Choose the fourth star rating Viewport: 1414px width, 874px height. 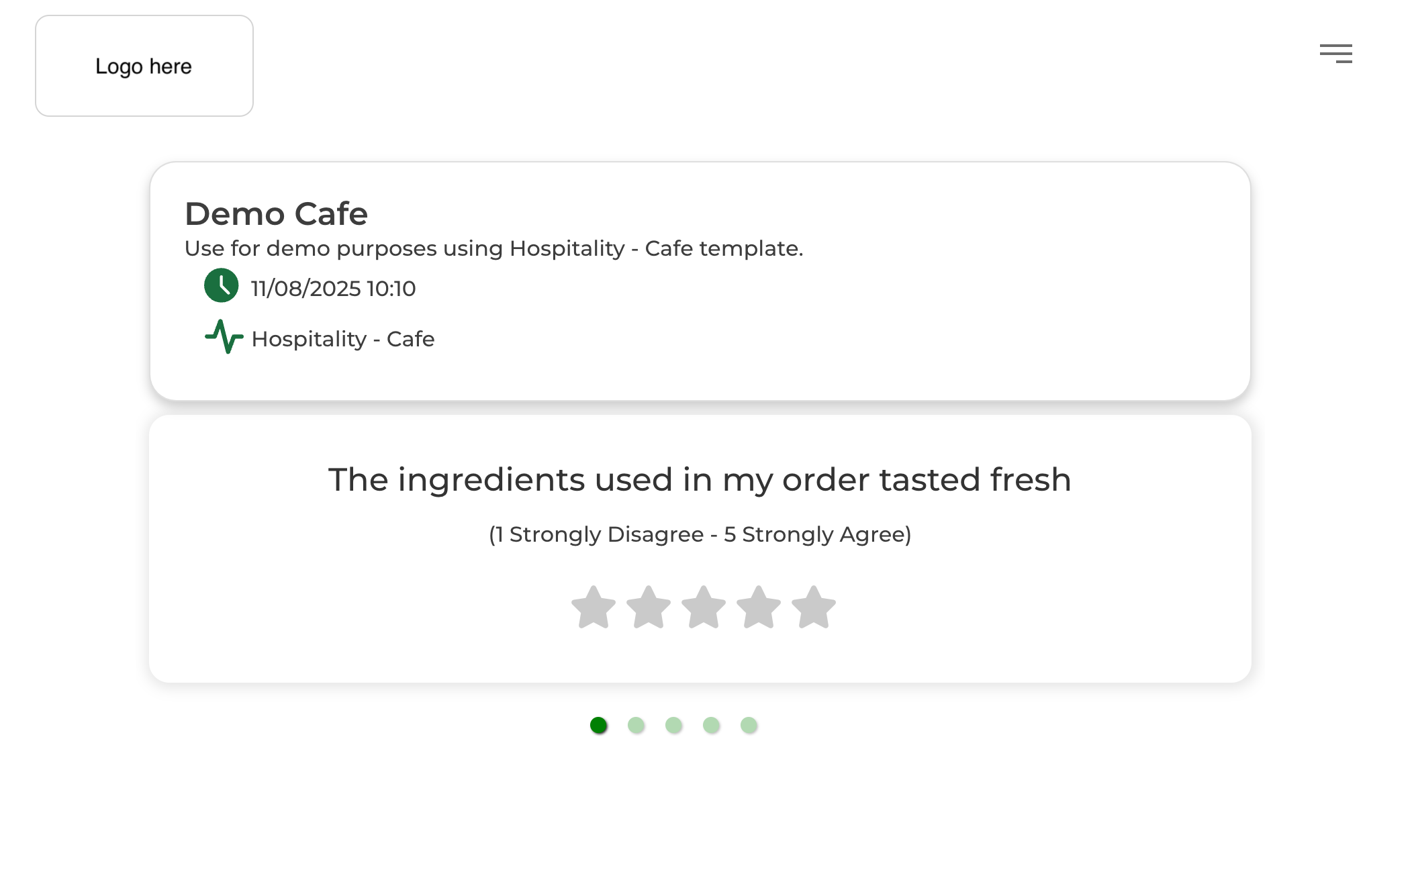pyautogui.click(x=759, y=608)
